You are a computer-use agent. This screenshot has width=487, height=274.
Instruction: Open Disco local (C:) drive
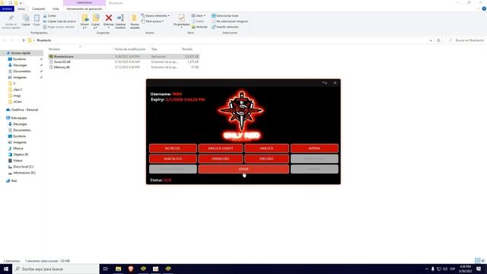pyautogui.click(x=23, y=167)
